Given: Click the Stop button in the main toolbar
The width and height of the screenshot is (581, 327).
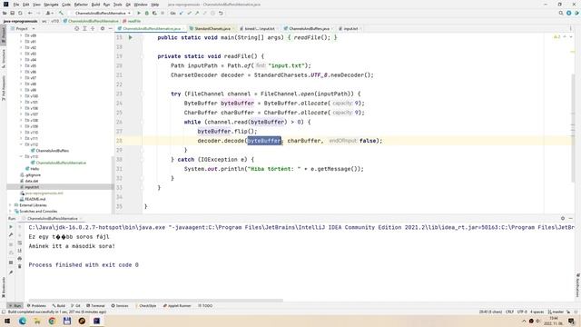Looking at the screenshot, I should click(162, 13).
